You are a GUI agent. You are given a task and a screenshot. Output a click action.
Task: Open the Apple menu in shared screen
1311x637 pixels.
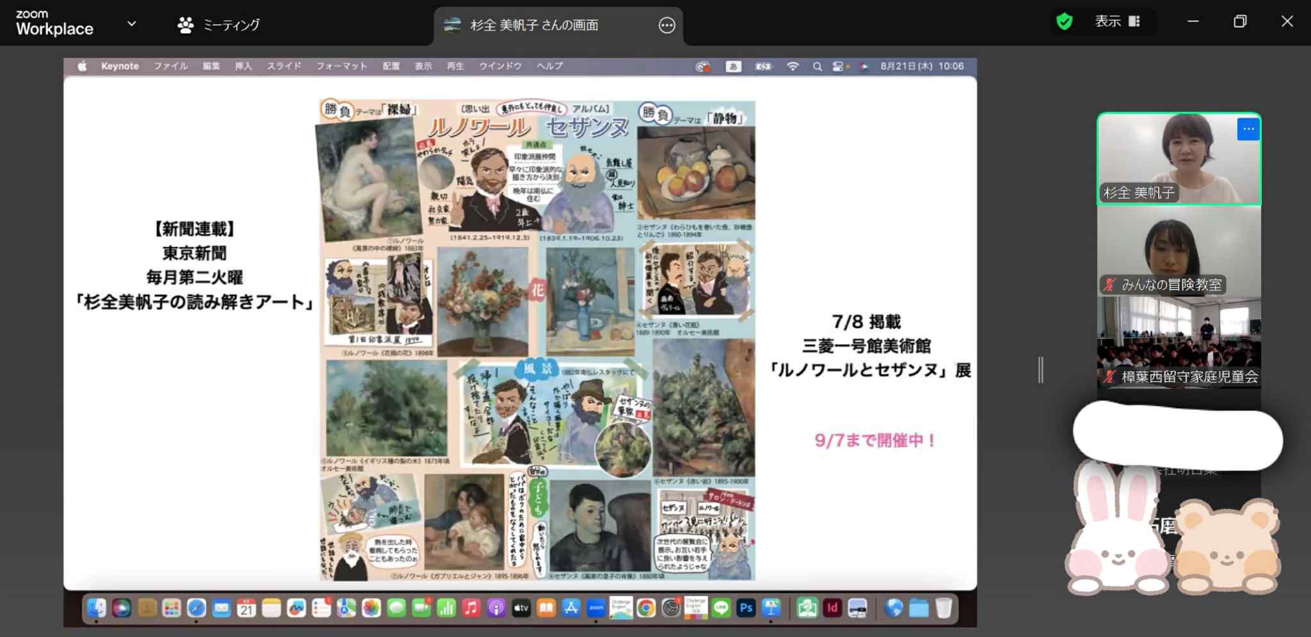point(83,66)
